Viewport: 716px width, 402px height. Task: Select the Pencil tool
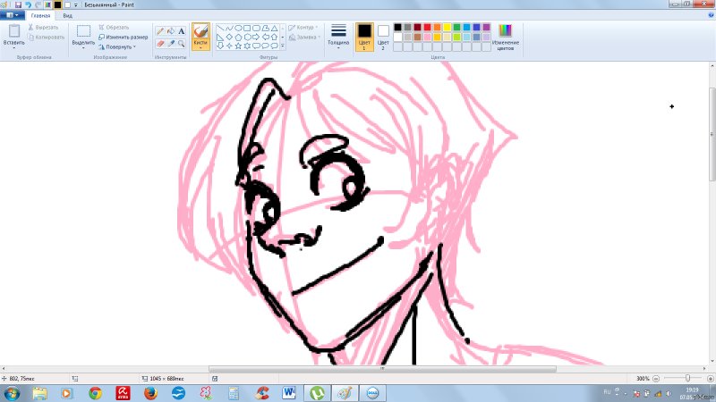pos(160,30)
